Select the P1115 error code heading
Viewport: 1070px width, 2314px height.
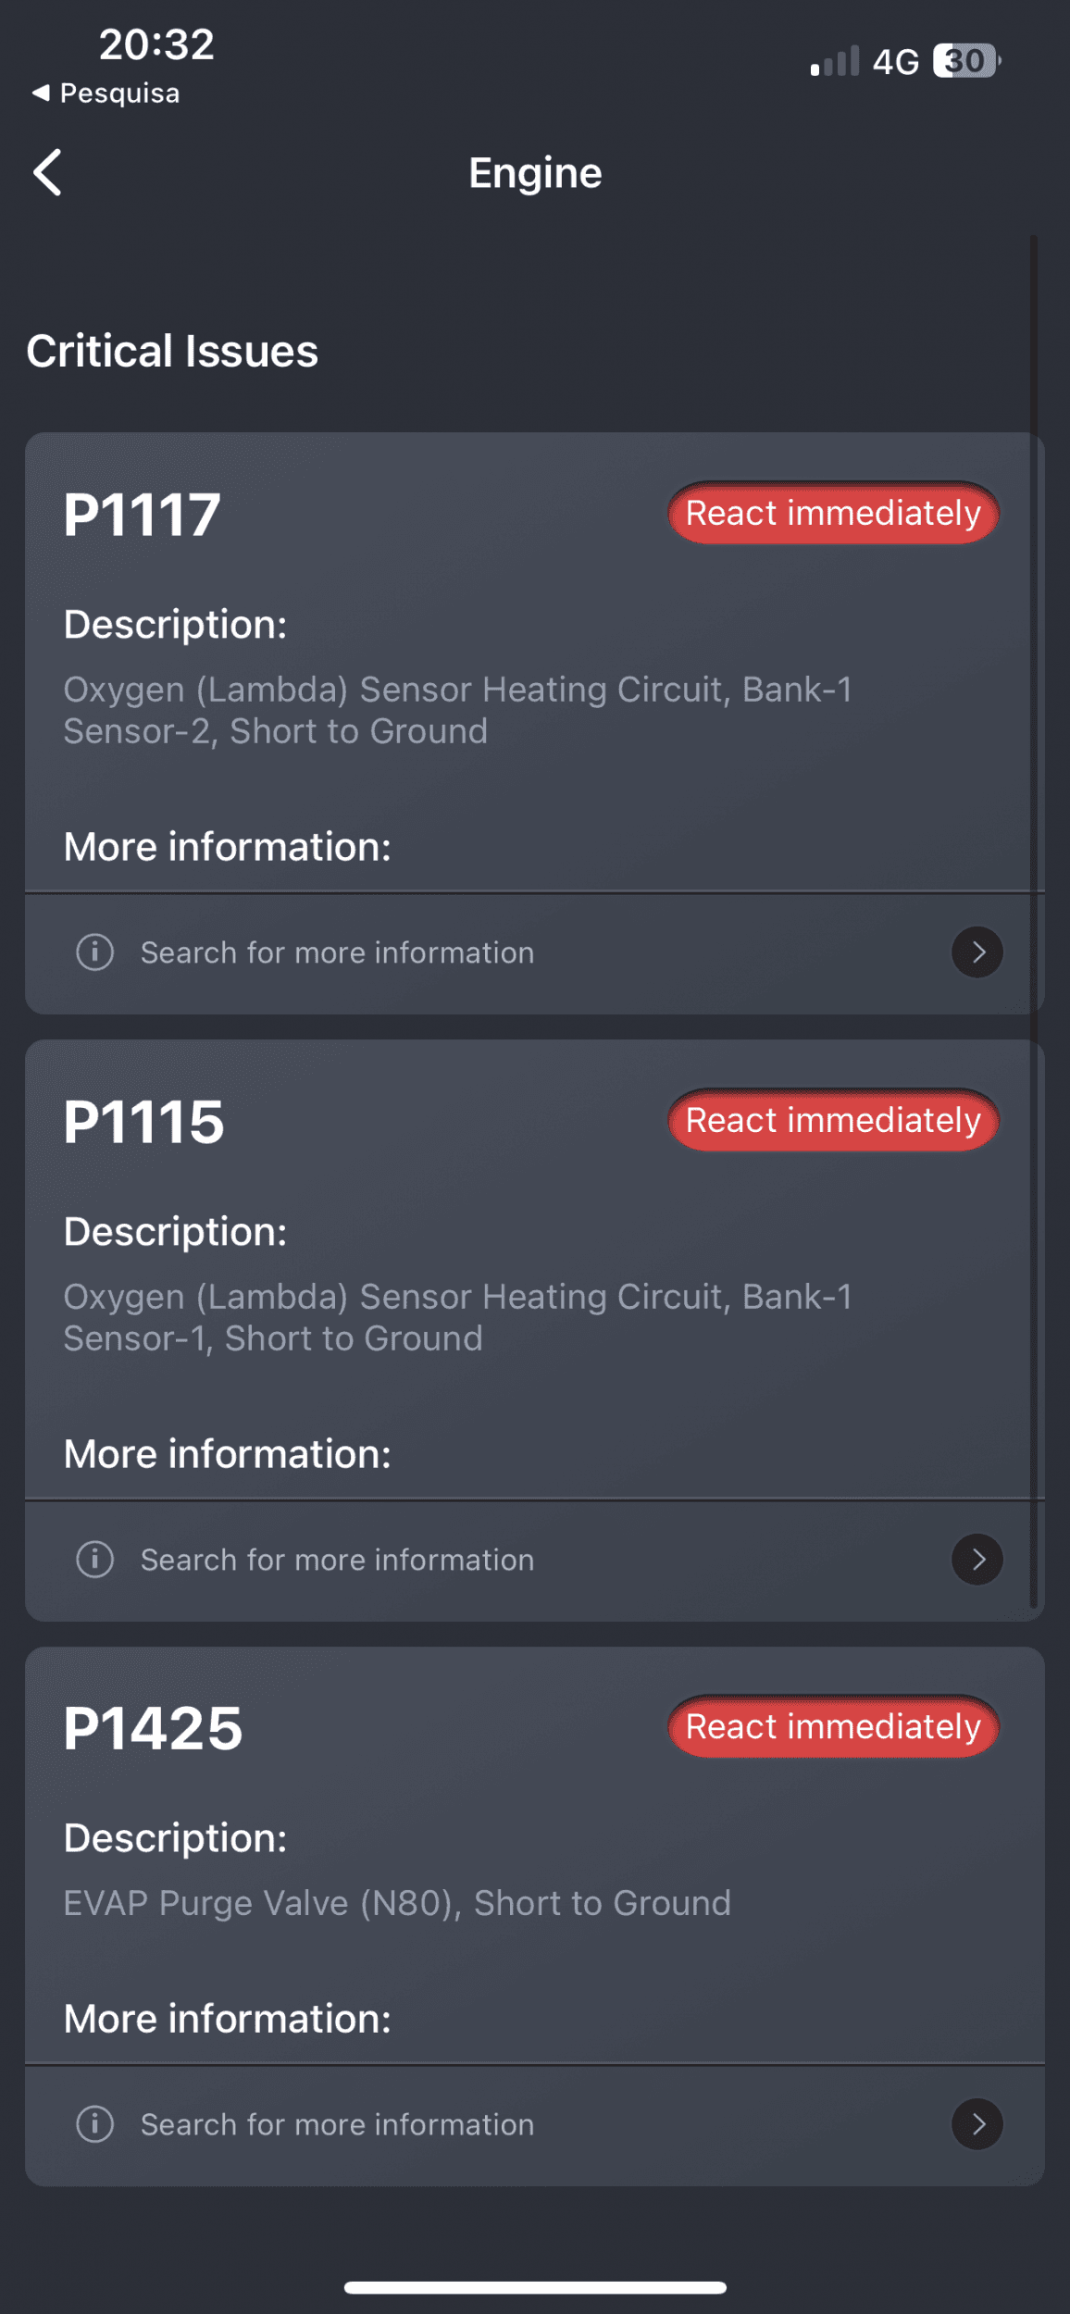point(143,1122)
